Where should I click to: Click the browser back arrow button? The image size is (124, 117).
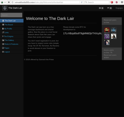tap(9, 2)
